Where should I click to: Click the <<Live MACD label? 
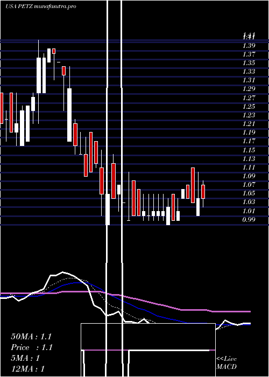(226, 363)
